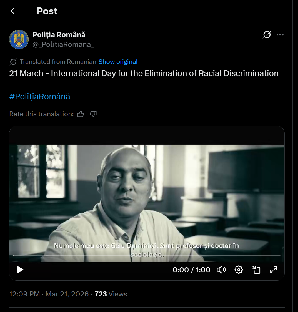This screenshot has width=298, height=312.
Task: Open the post's More options menu
Action: click(280, 35)
